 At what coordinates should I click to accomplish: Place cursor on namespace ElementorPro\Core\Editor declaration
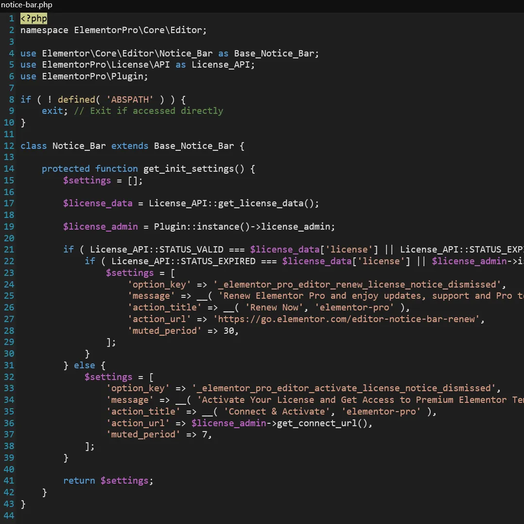point(113,30)
